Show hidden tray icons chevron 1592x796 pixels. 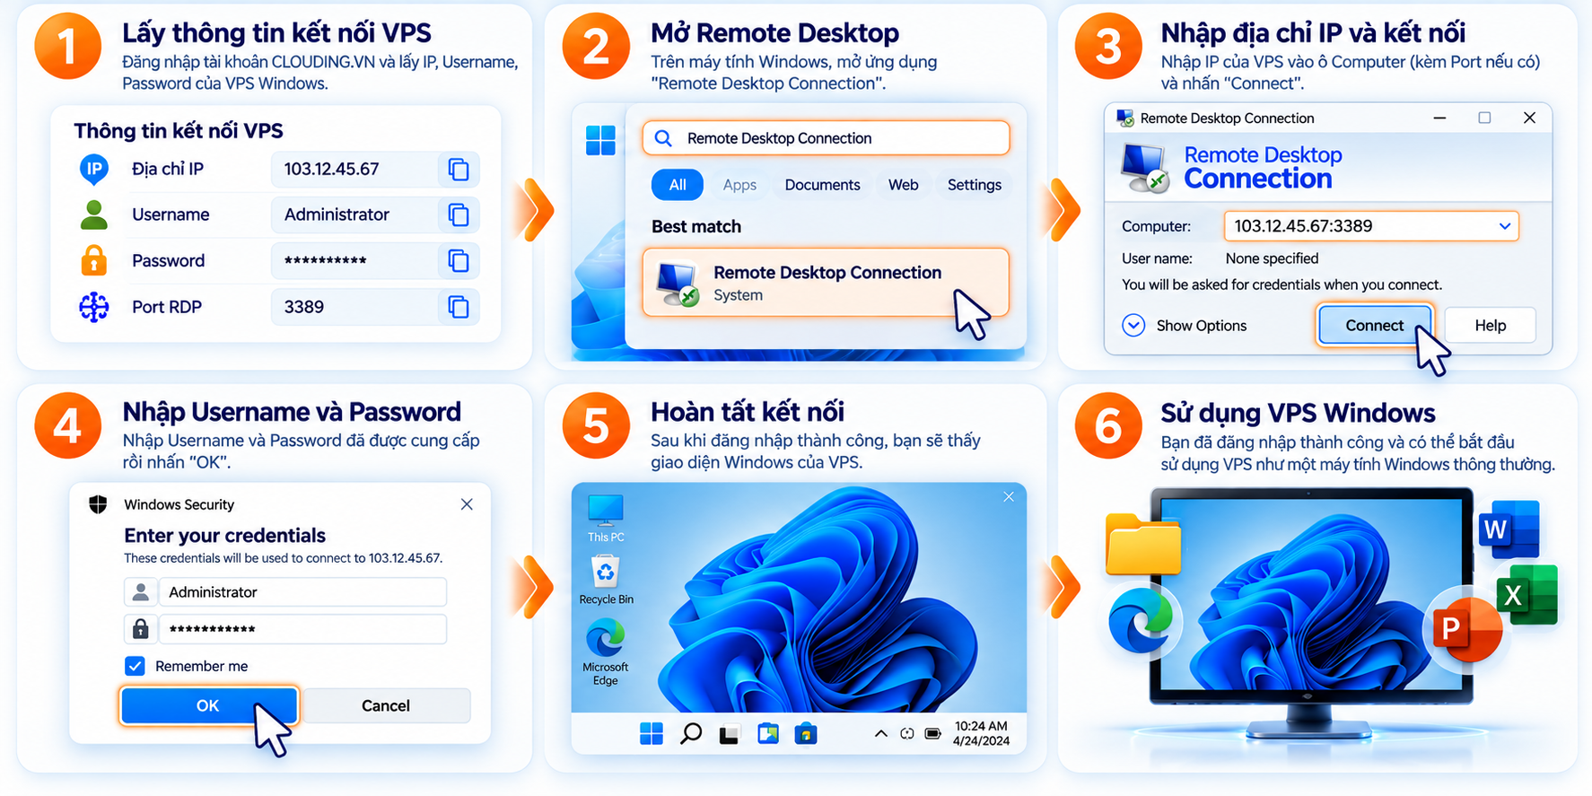click(880, 734)
